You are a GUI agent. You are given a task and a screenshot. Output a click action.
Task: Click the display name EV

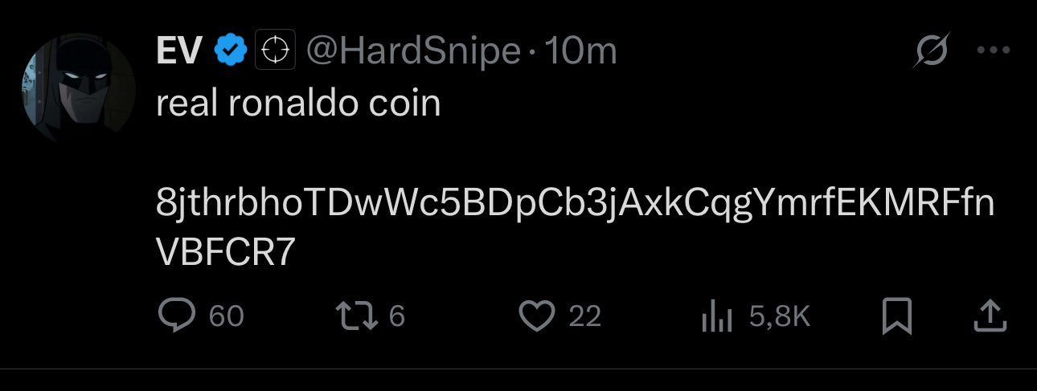tap(179, 51)
